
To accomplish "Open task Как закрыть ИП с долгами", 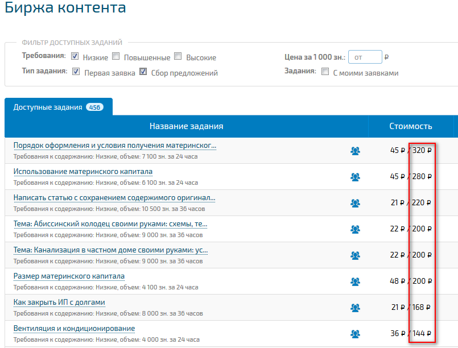I will pos(59,303).
